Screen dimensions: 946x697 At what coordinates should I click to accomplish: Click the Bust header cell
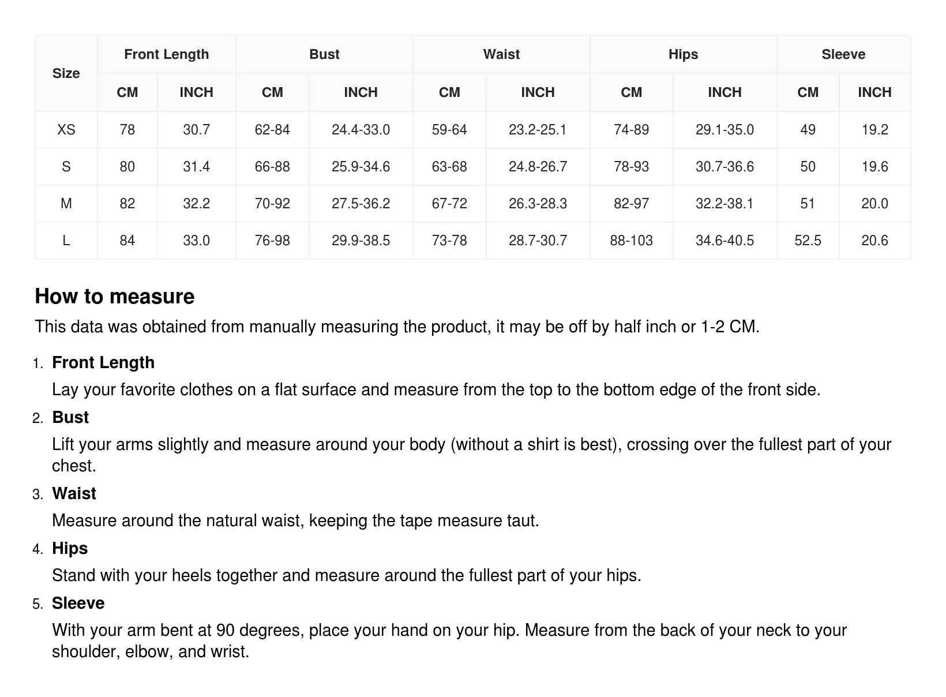[324, 54]
